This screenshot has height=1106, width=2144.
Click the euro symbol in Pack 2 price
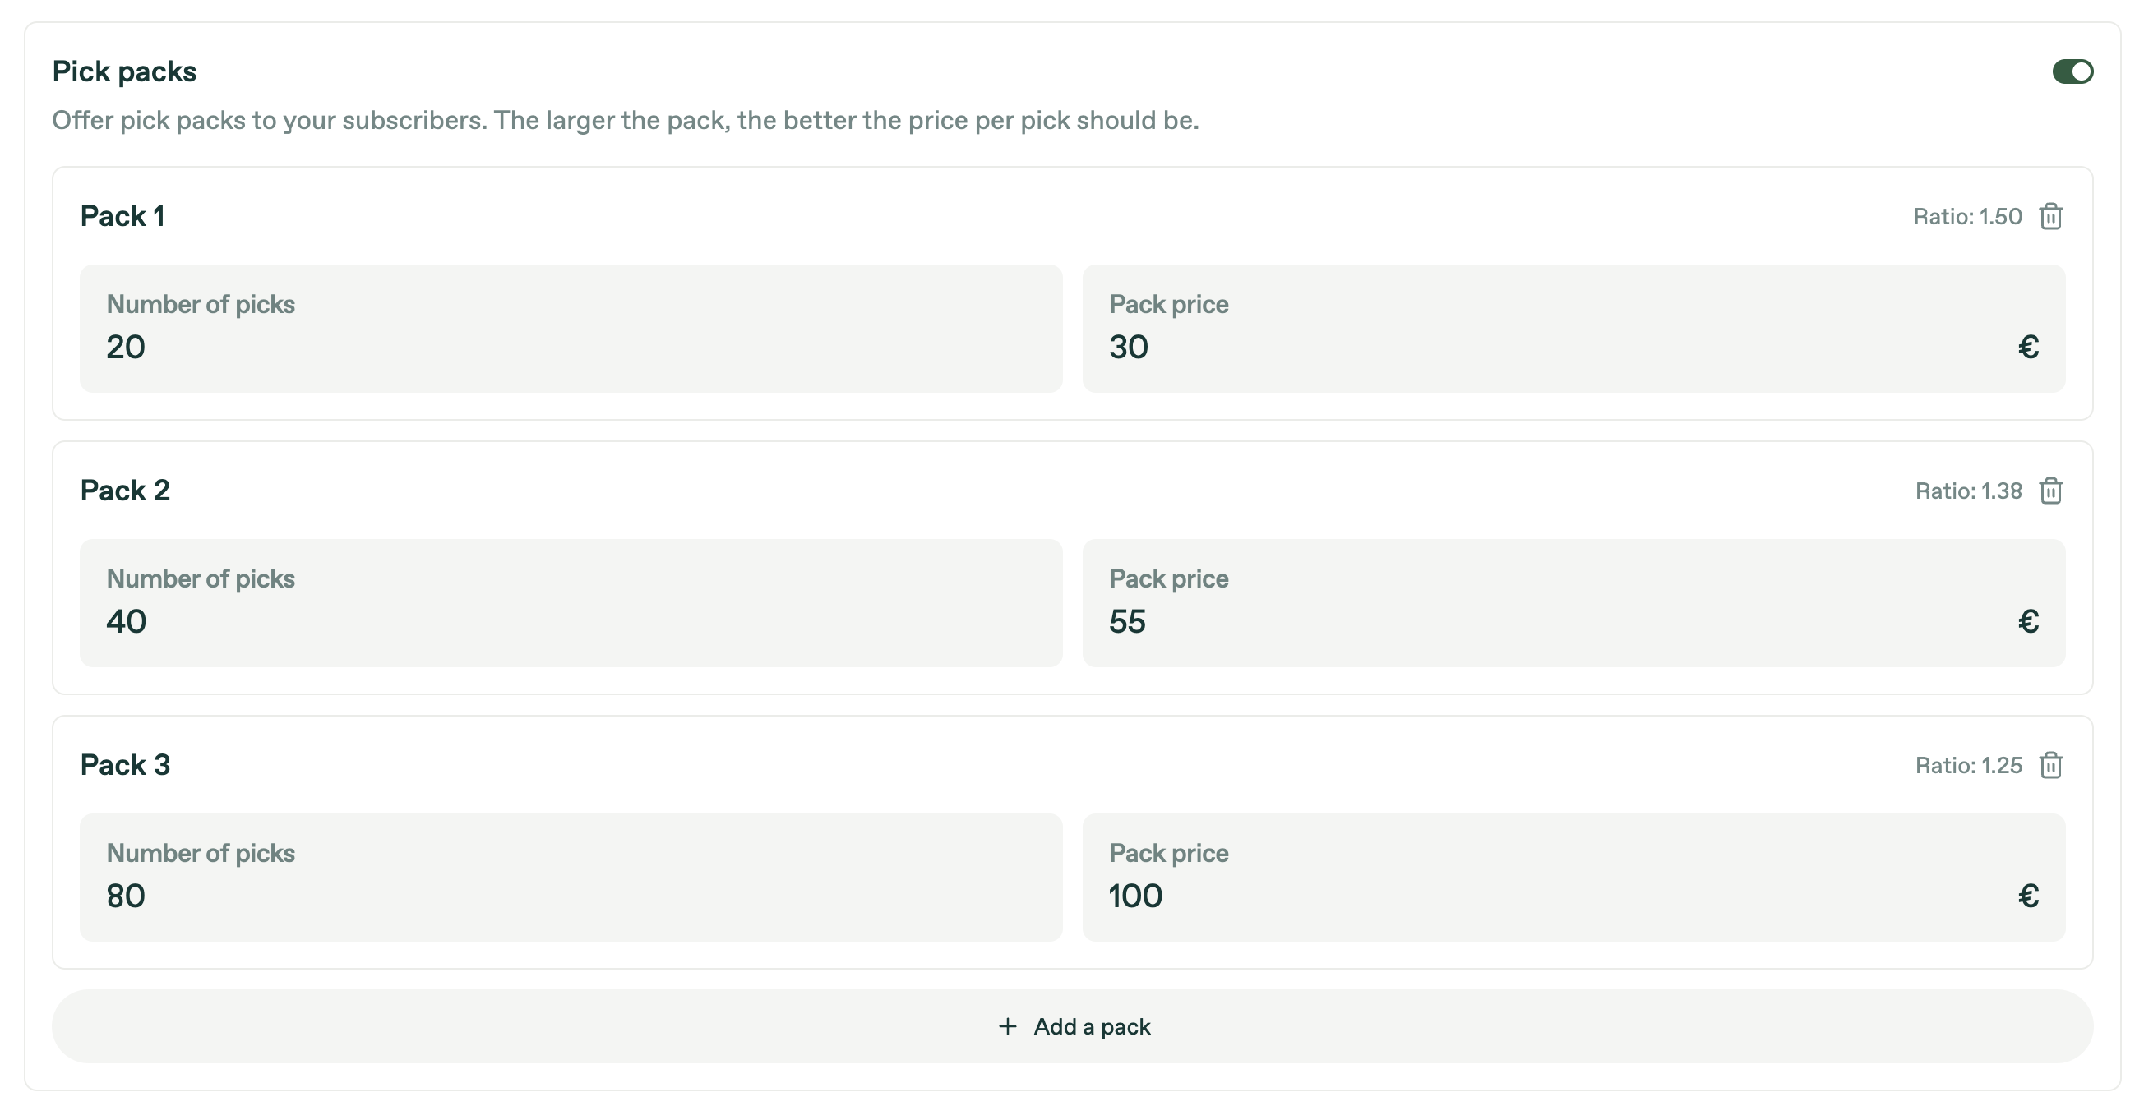(x=2027, y=622)
